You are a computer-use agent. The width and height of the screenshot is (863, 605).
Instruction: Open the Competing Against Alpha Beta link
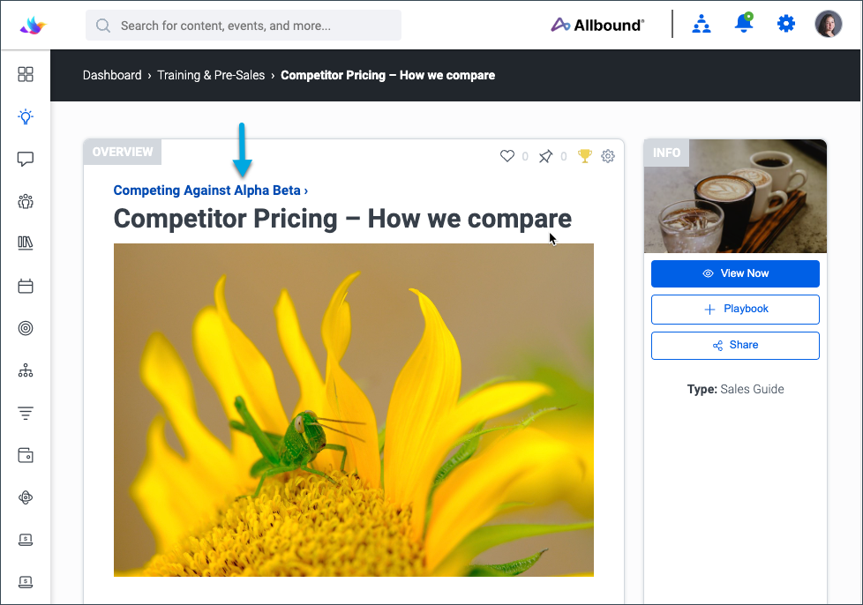[x=210, y=190]
